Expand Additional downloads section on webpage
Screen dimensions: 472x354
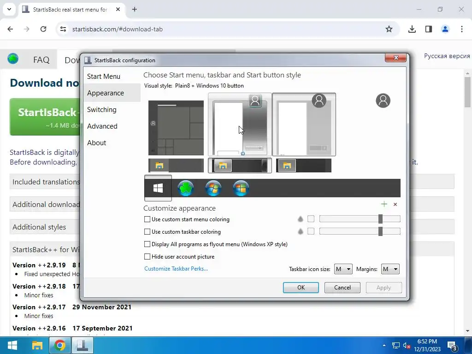pos(45,204)
